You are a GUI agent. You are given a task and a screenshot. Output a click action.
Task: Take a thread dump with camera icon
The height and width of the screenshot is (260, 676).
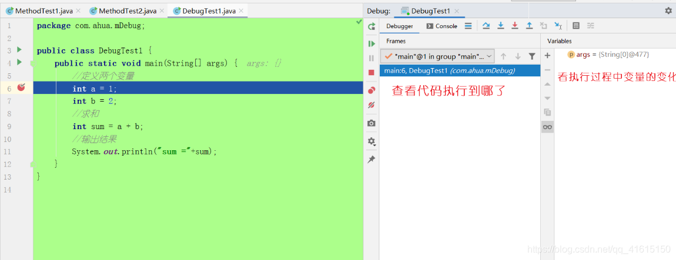[371, 123]
